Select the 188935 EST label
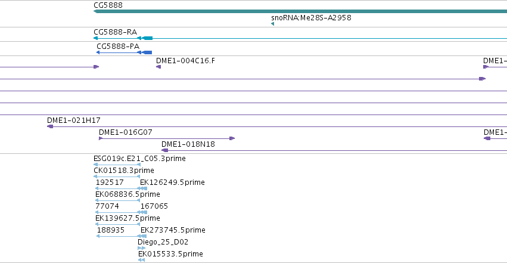 (110, 230)
